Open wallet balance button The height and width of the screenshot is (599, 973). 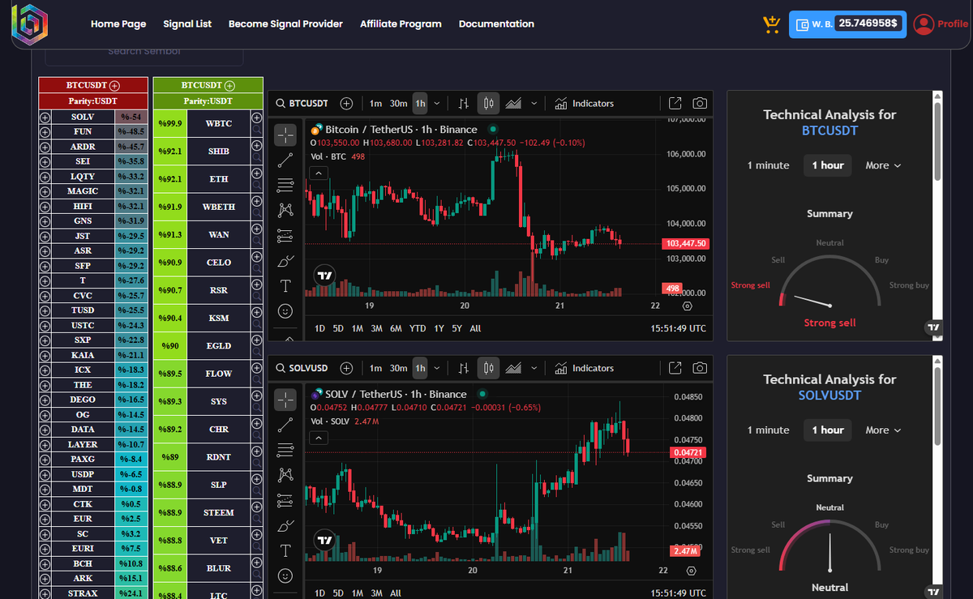coord(847,24)
